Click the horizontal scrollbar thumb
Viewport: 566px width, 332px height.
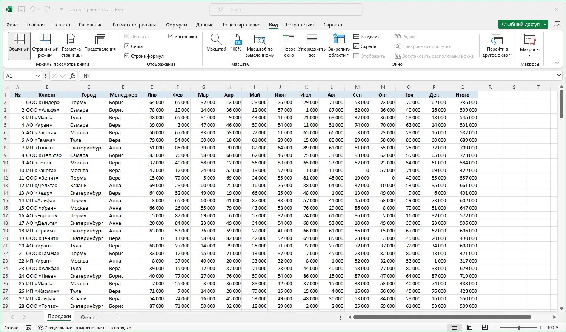point(442,317)
